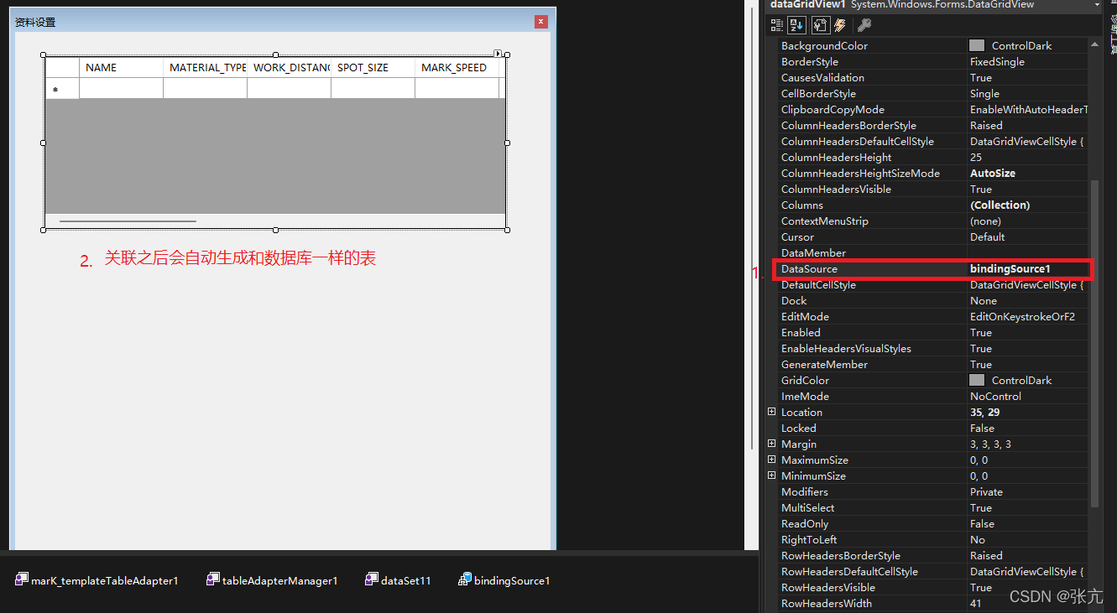Click the Property Pages wrench icon

point(864,25)
